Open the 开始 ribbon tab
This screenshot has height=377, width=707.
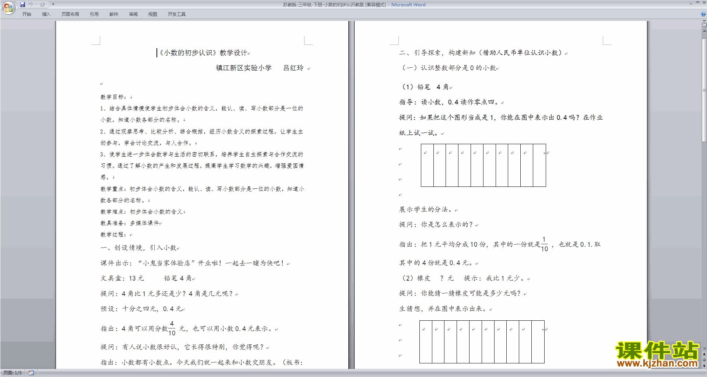point(27,14)
